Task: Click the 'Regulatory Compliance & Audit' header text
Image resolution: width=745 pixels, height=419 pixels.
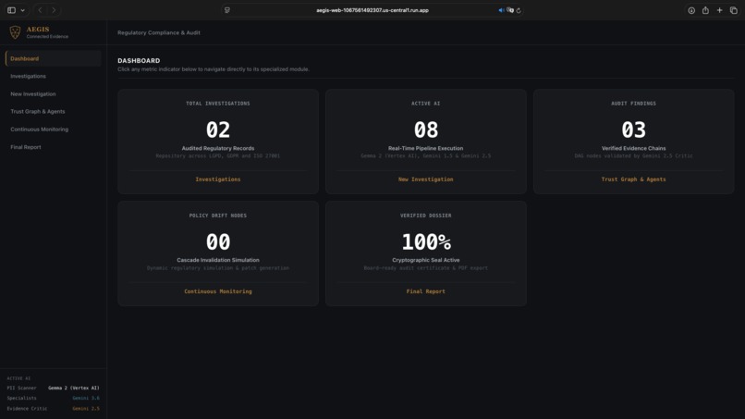Action: tap(159, 32)
